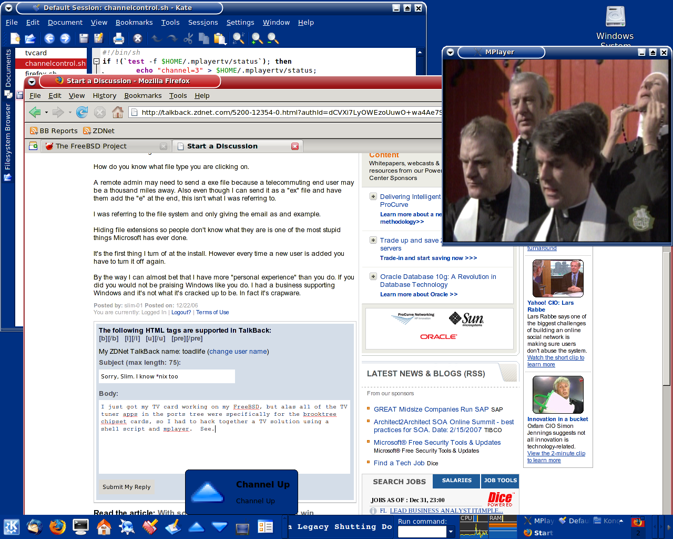
Task: Click the New document icon in Kate
Action: point(15,38)
